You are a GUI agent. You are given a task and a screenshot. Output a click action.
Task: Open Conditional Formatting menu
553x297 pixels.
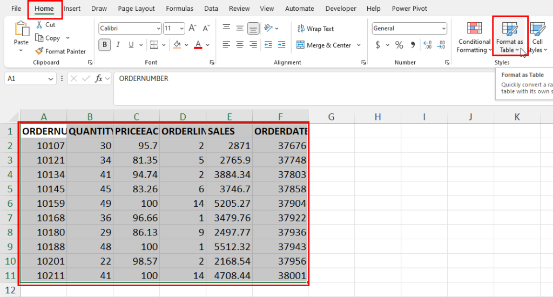[x=474, y=37]
